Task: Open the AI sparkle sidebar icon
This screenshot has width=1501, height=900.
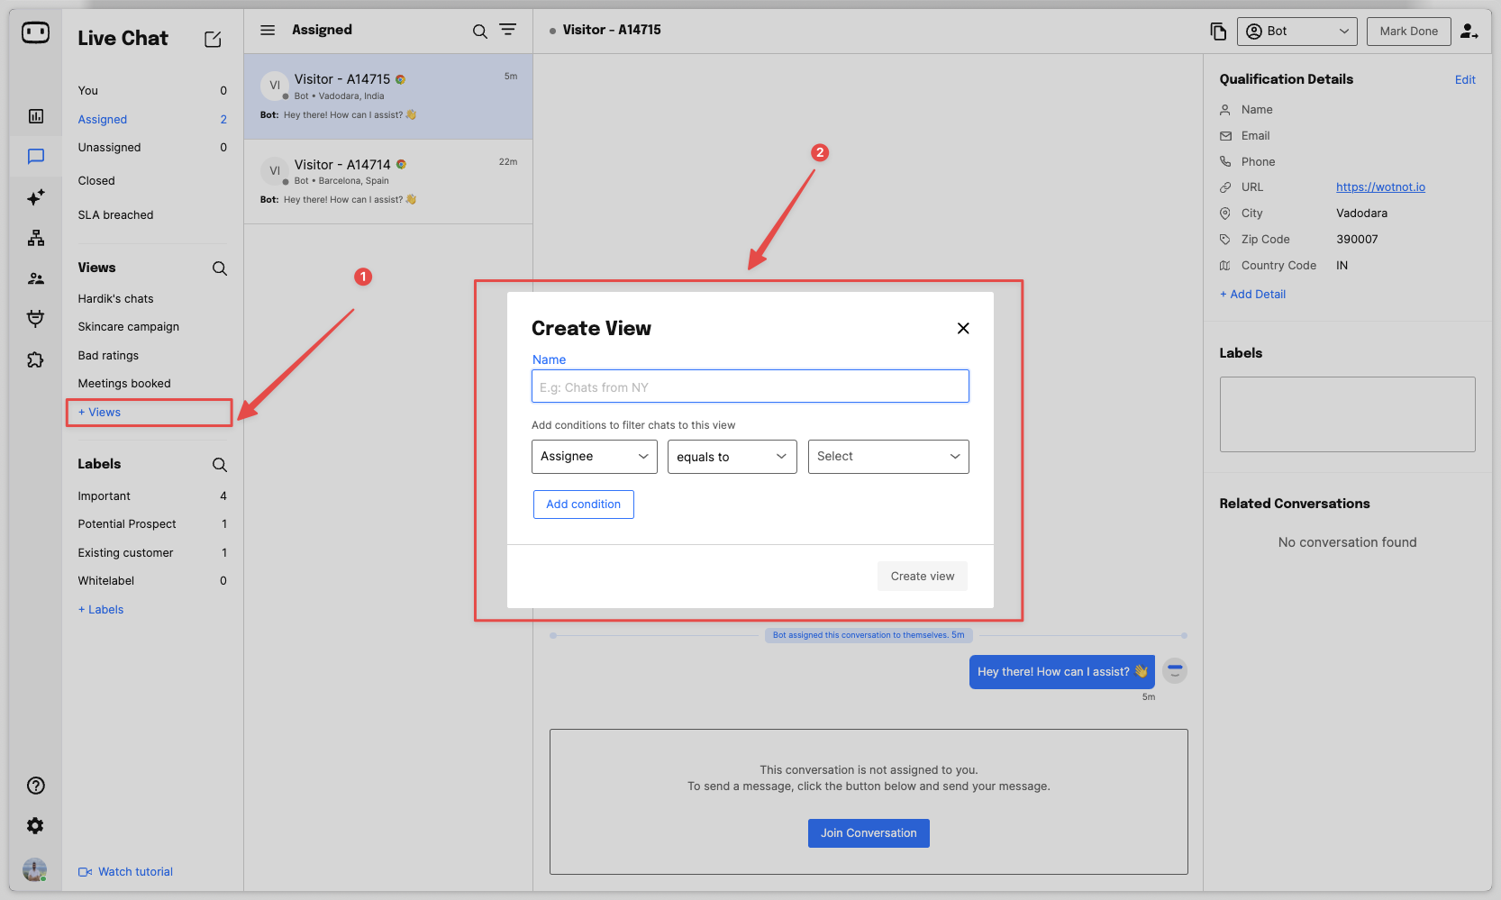Action: point(36,197)
